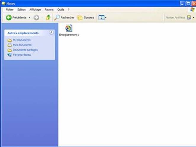Open the Rechercher search tool
The height and width of the screenshot is (147, 196).
(64, 17)
